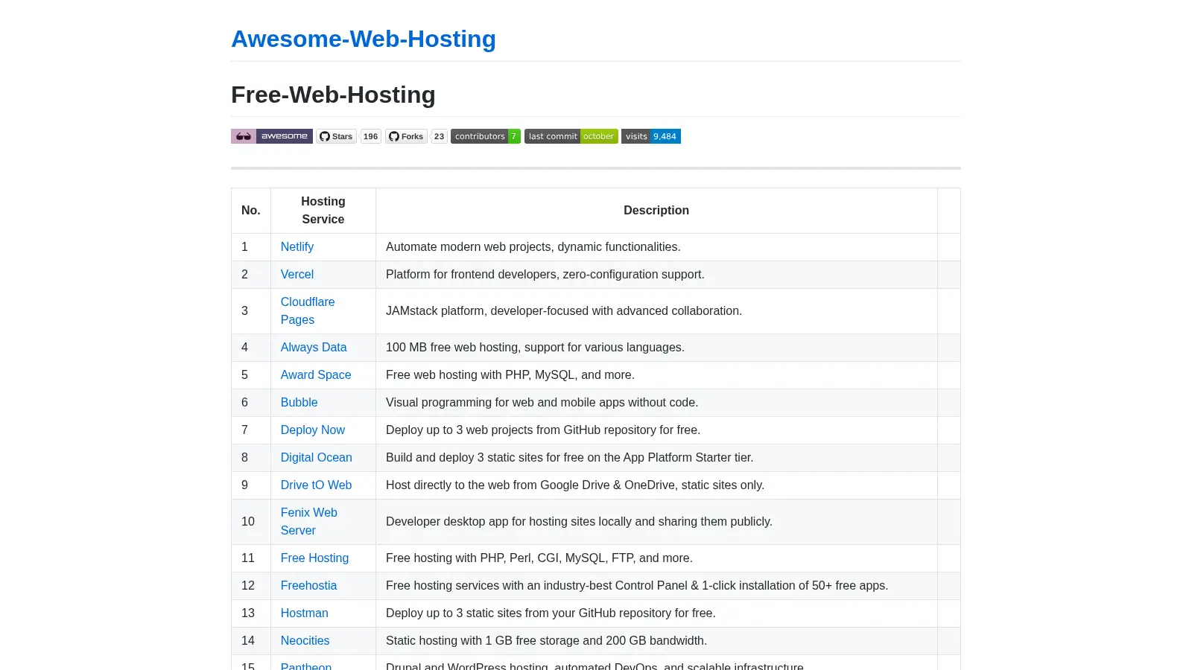
Task: Open the Free Hosting link
Action: click(x=314, y=558)
